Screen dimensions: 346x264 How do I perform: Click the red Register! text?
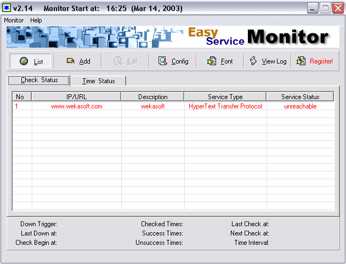tap(321, 61)
